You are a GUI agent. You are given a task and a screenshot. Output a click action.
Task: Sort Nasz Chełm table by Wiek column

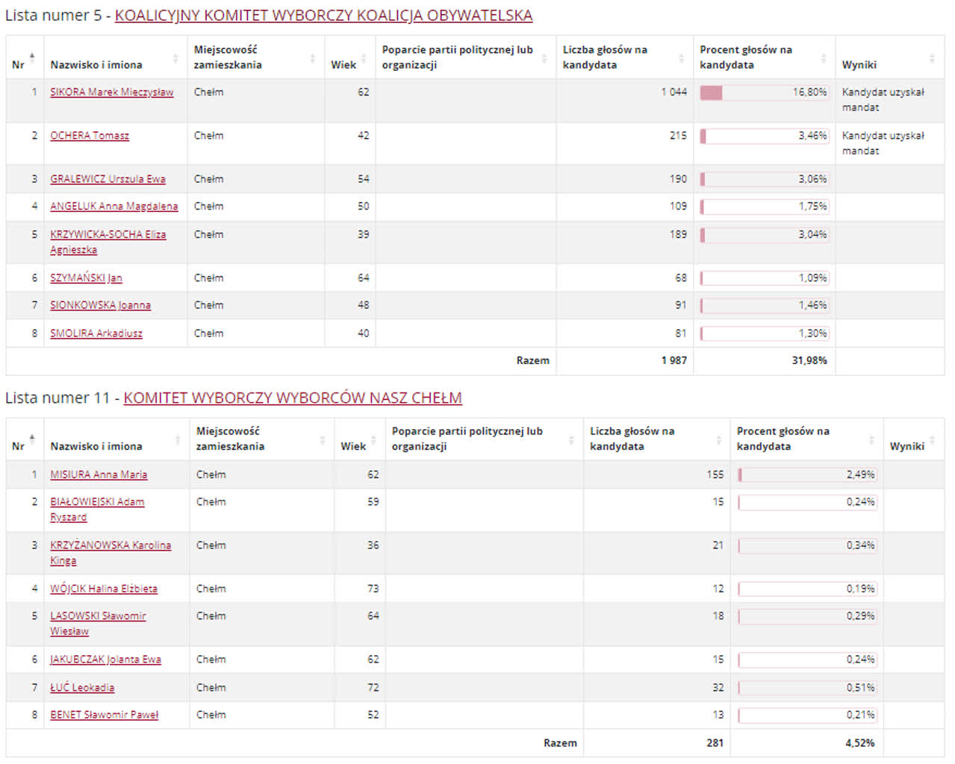coord(373,439)
